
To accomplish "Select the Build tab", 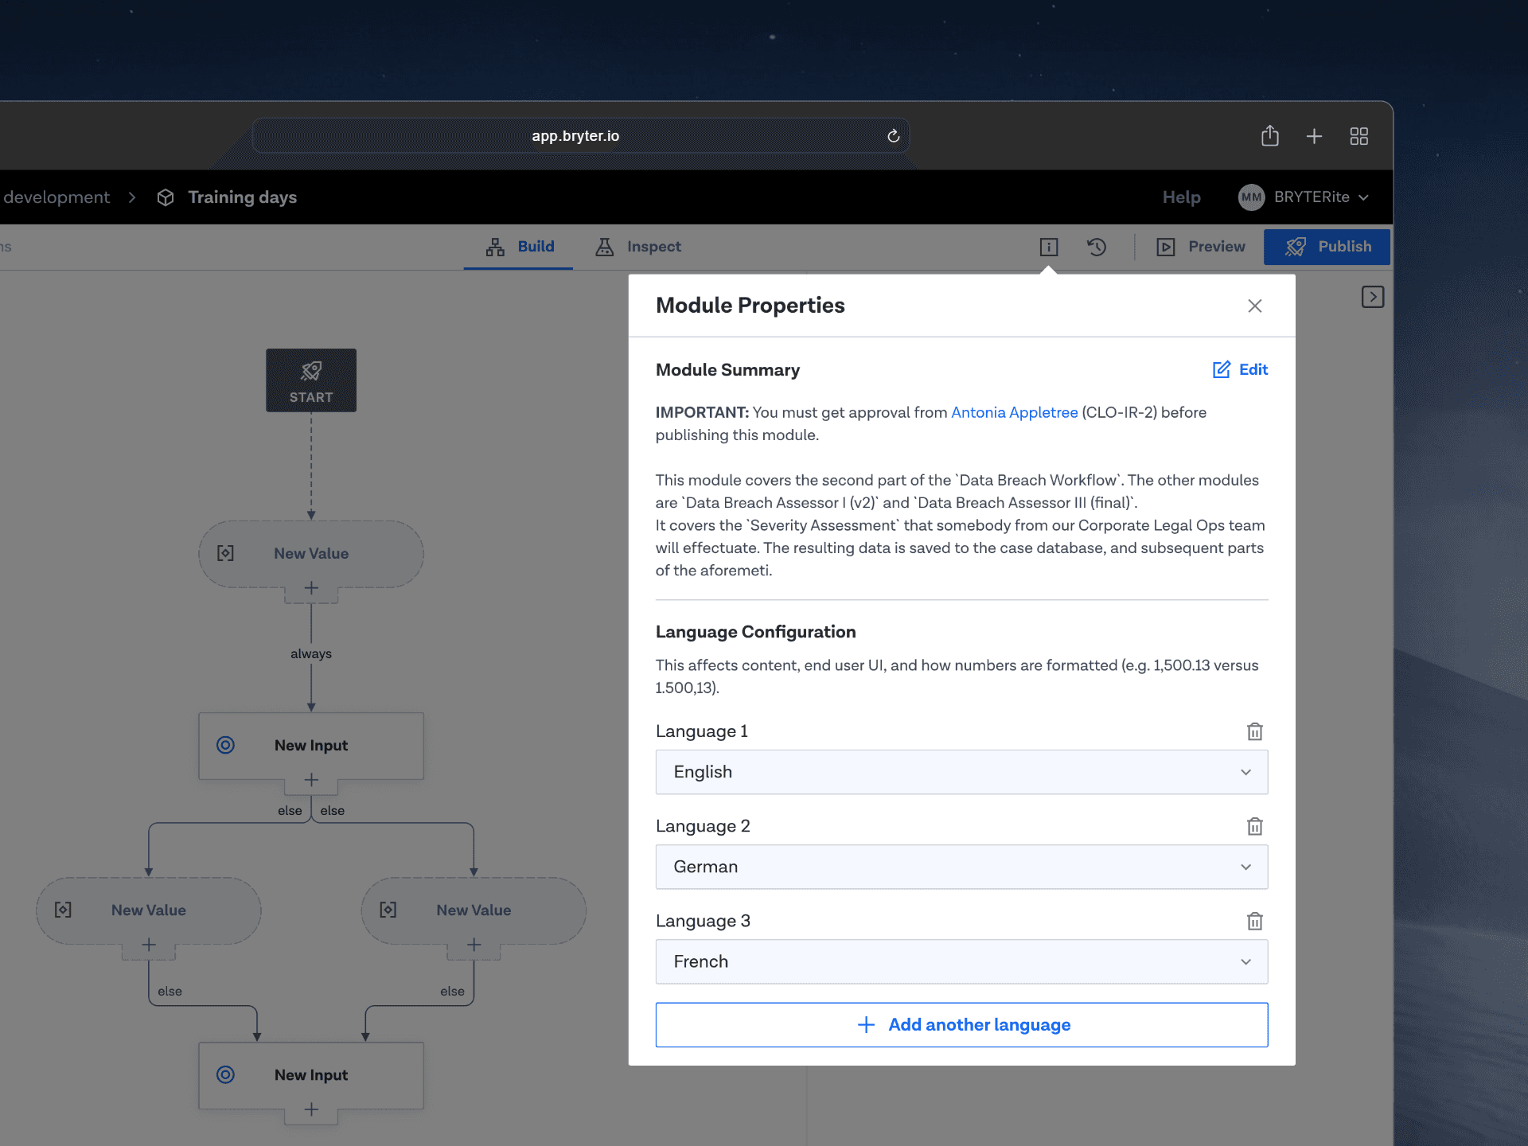I will 520,247.
